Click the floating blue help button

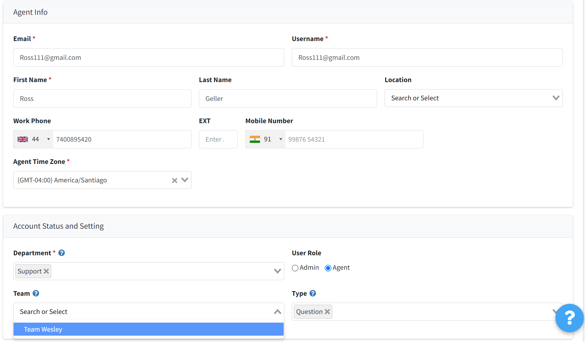click(569, 318)
